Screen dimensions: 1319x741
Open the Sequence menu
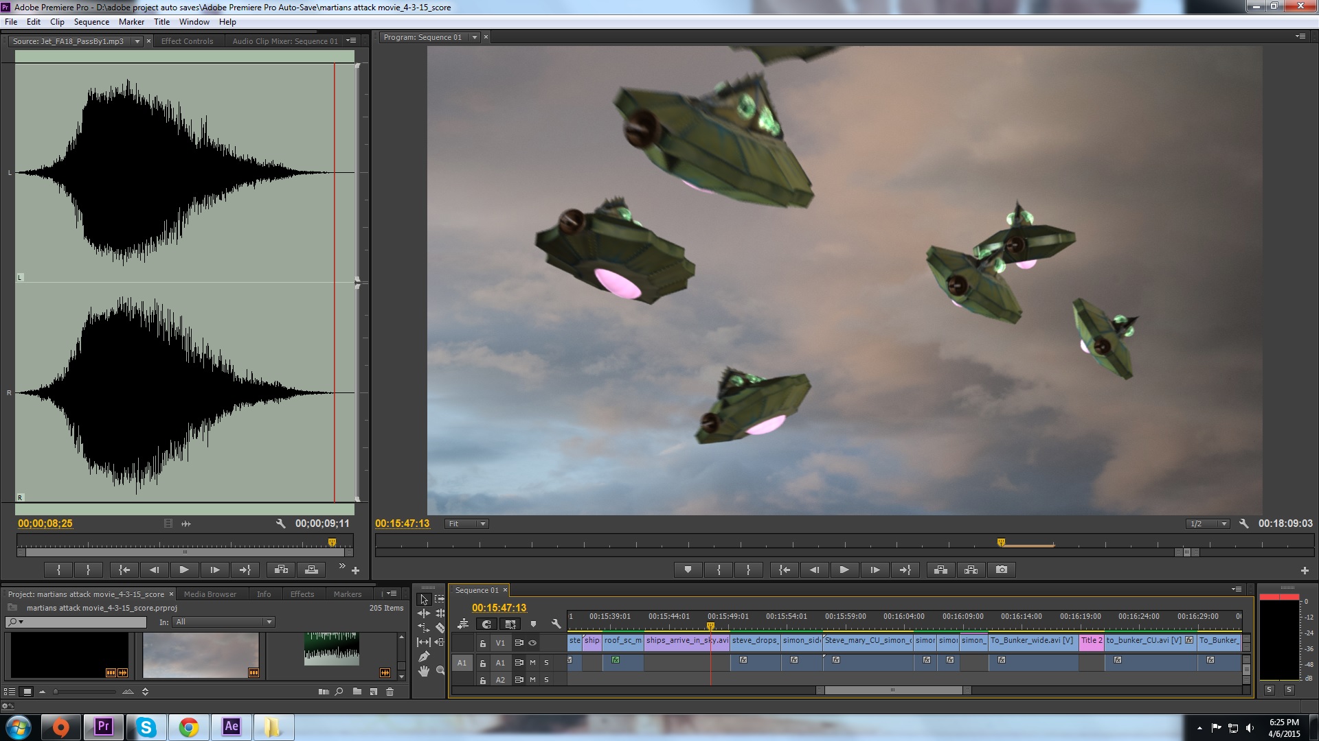(x=91, y=22)
